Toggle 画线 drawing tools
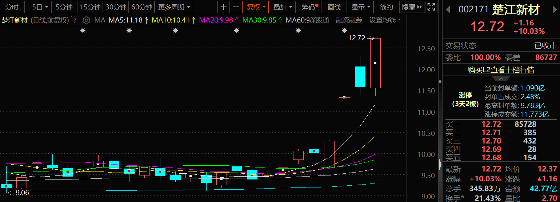 coord(334,7)
